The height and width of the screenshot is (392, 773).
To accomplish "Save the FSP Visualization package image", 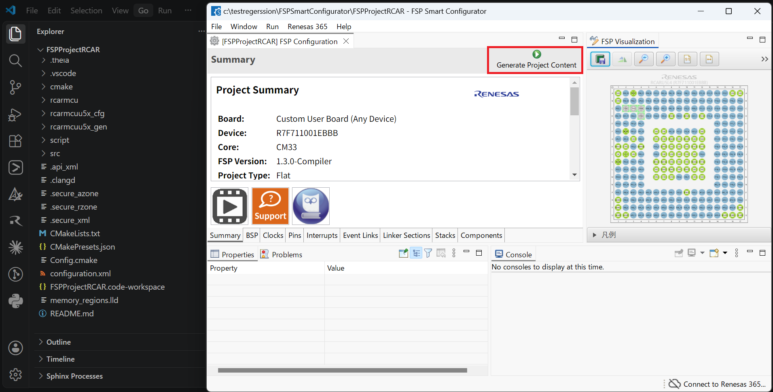I will pos(600,59).
